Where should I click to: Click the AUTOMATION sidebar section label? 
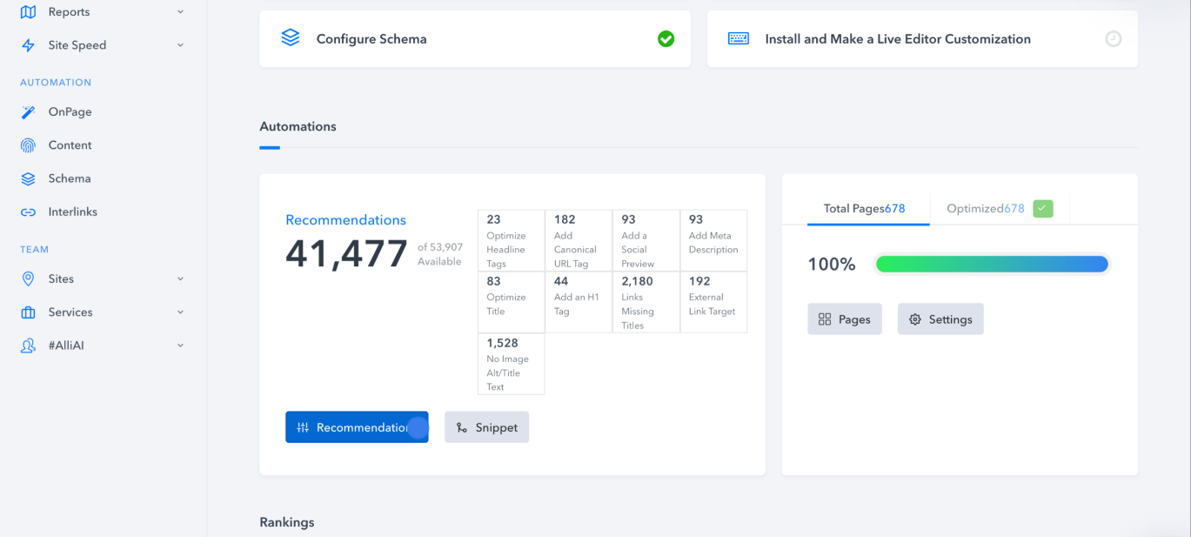56,83
